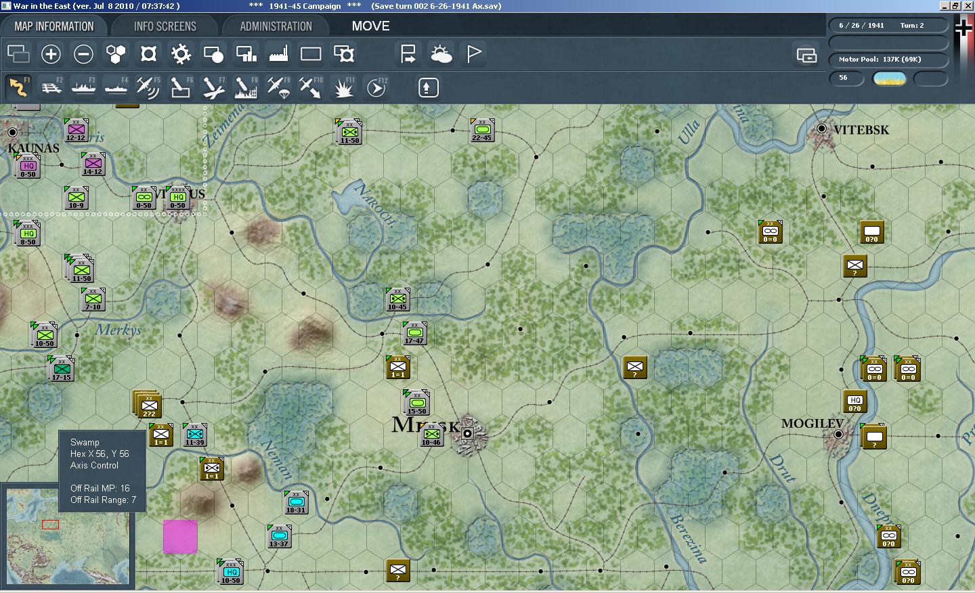Choose the explosion F11 mode icon
This screenshot has height=593, width=975.
[343, 87]
